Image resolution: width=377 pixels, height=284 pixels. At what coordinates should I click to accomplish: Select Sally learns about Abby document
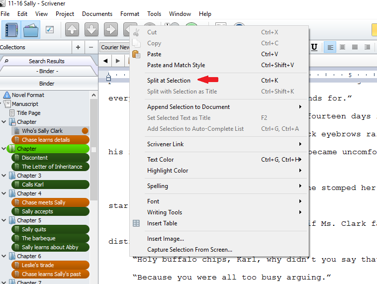(50, 247)
